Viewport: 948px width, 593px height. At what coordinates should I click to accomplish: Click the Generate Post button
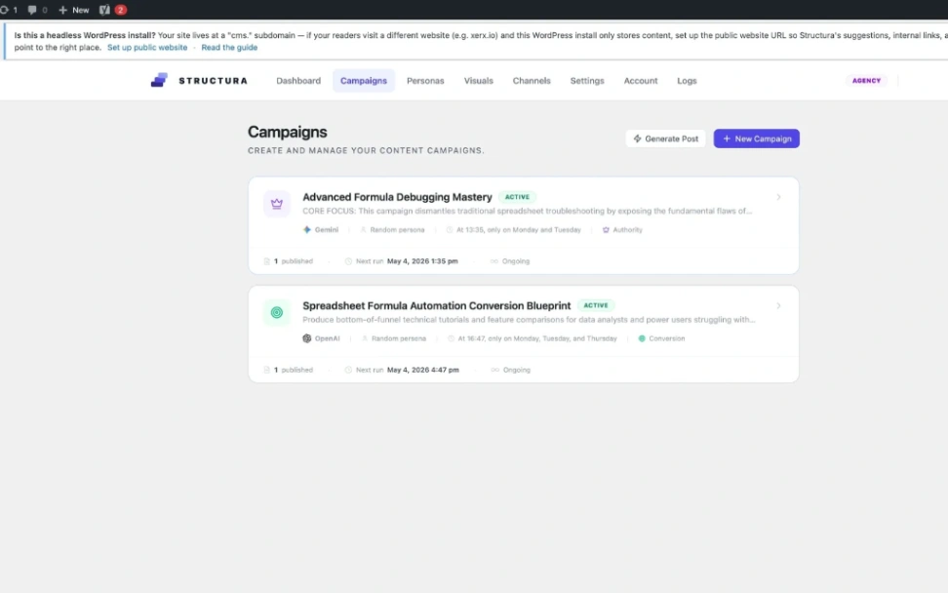665,138
